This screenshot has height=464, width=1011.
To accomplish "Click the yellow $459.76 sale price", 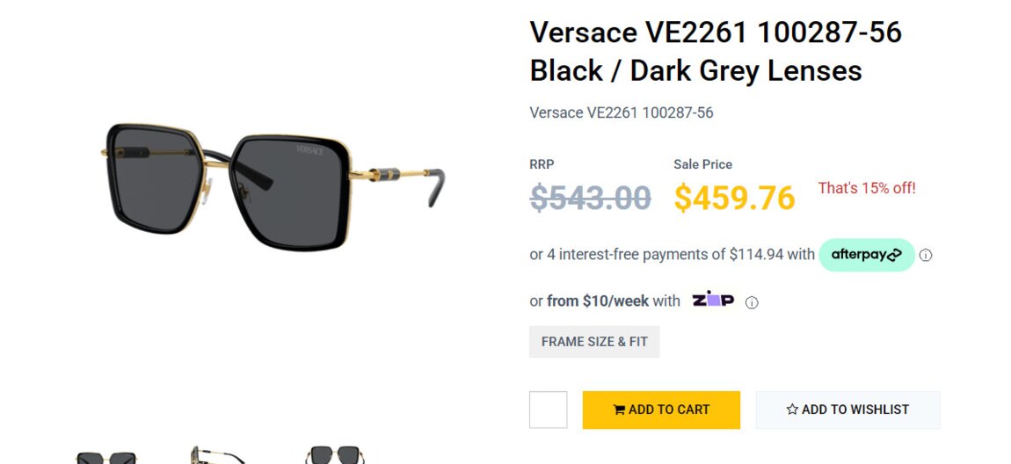I will tap(734, 198).
